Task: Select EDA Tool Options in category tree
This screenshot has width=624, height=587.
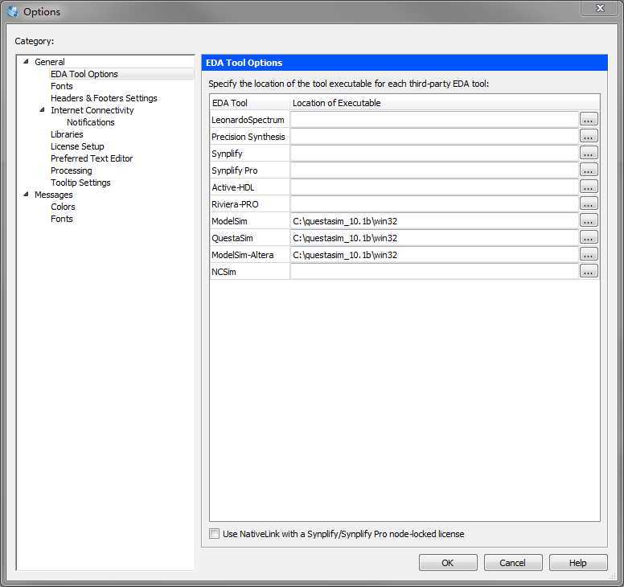Action: (x=84, y=74)
